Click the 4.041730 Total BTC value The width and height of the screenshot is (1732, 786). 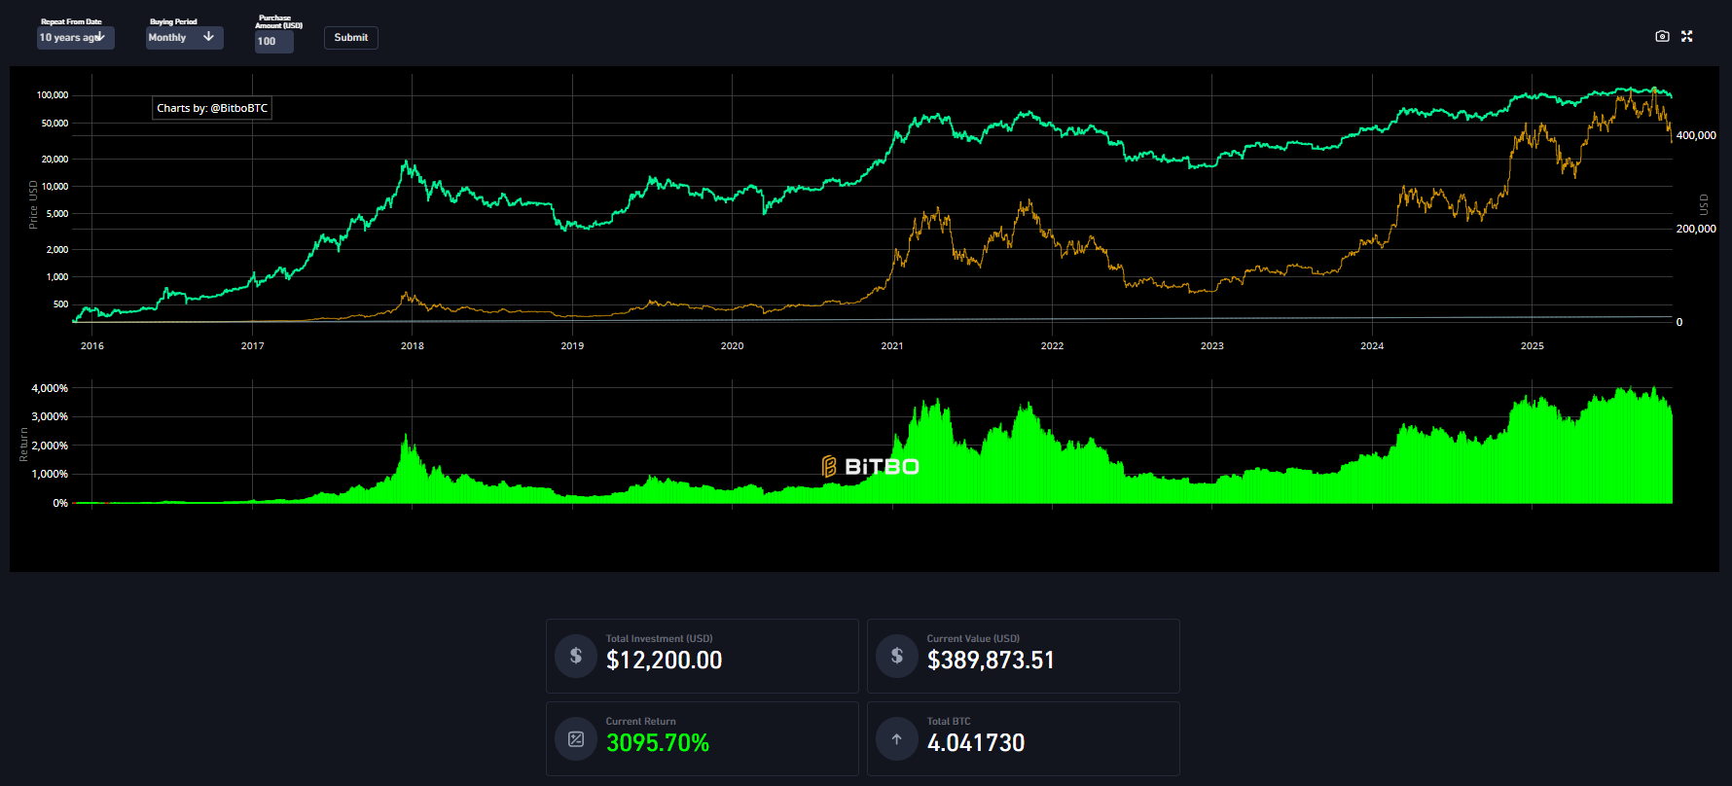point(976,743)
